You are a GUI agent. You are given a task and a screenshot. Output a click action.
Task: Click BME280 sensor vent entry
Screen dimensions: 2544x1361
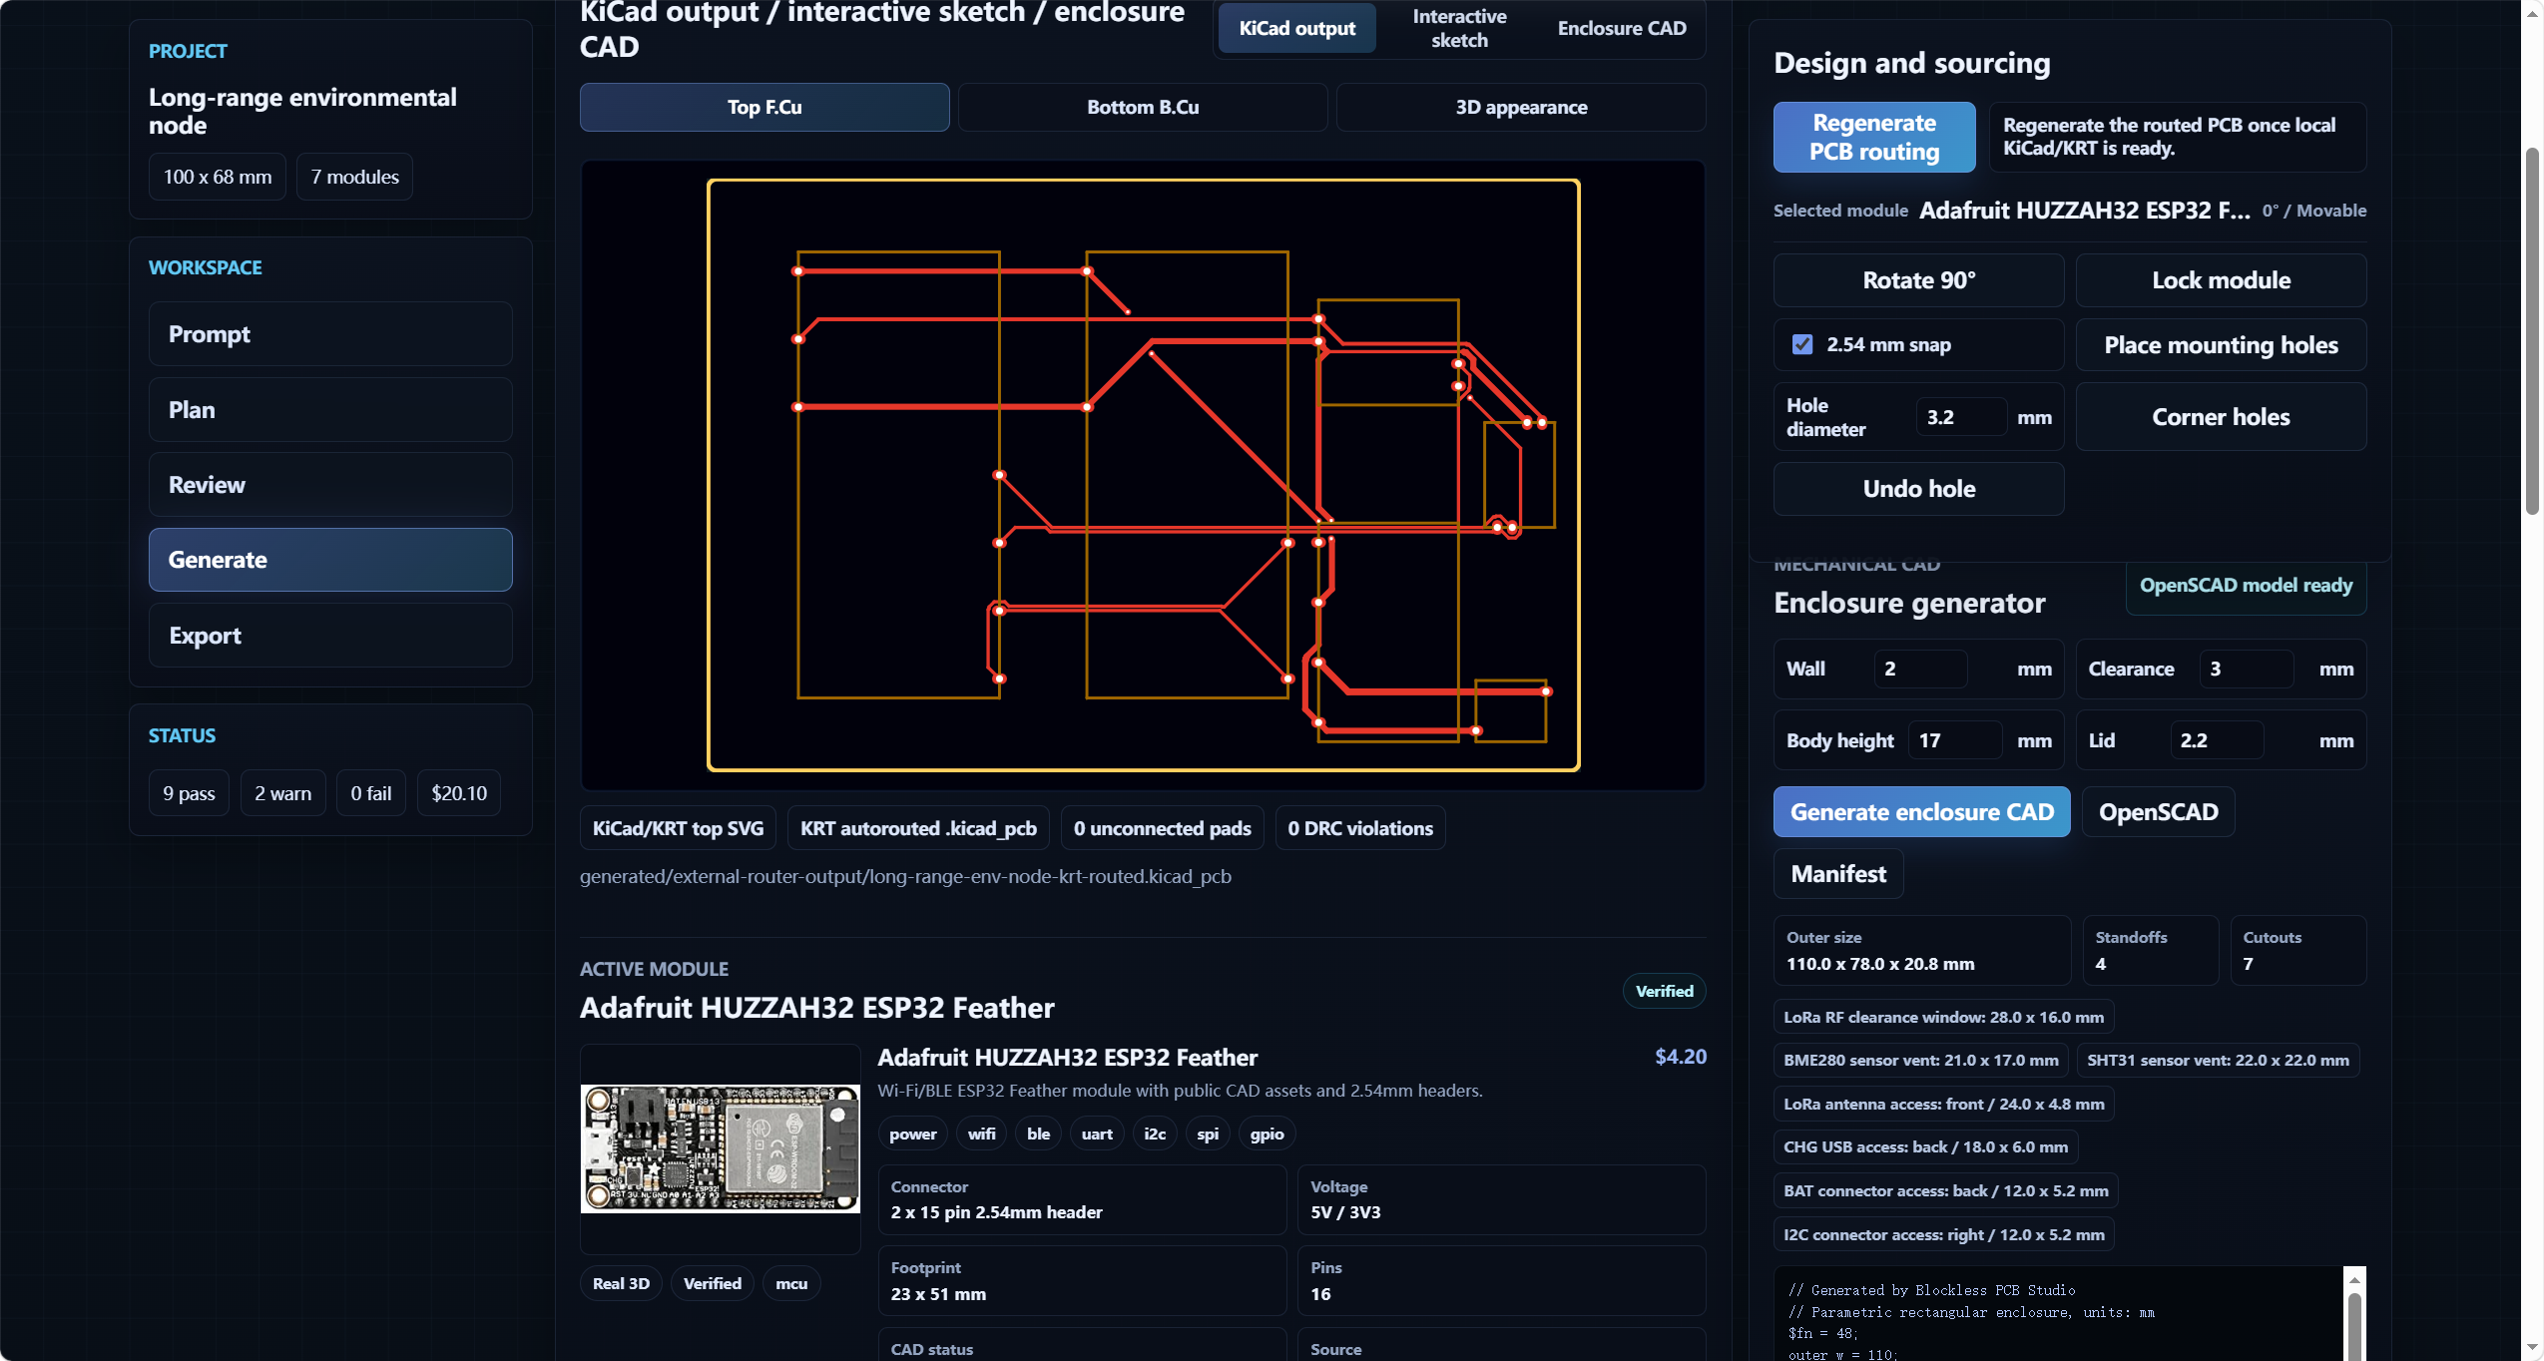coord(1920,1061)
